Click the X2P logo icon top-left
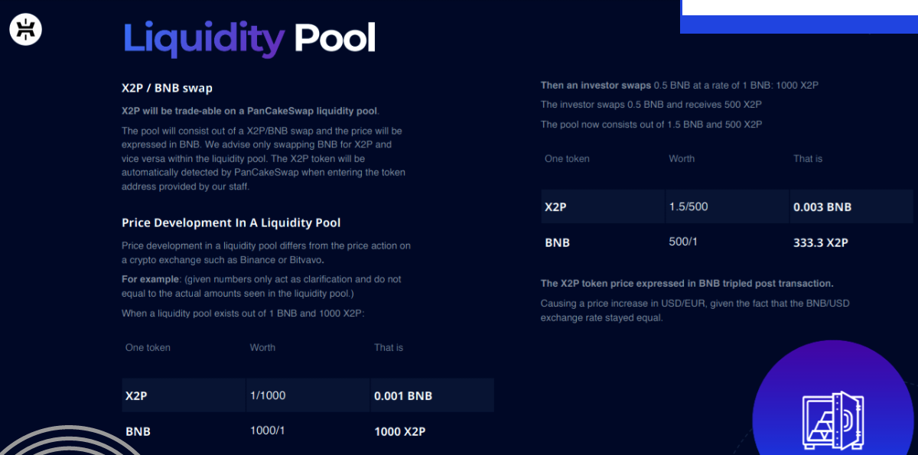The image size is (918, 455). pyautogui.click(x=25, y=29)
